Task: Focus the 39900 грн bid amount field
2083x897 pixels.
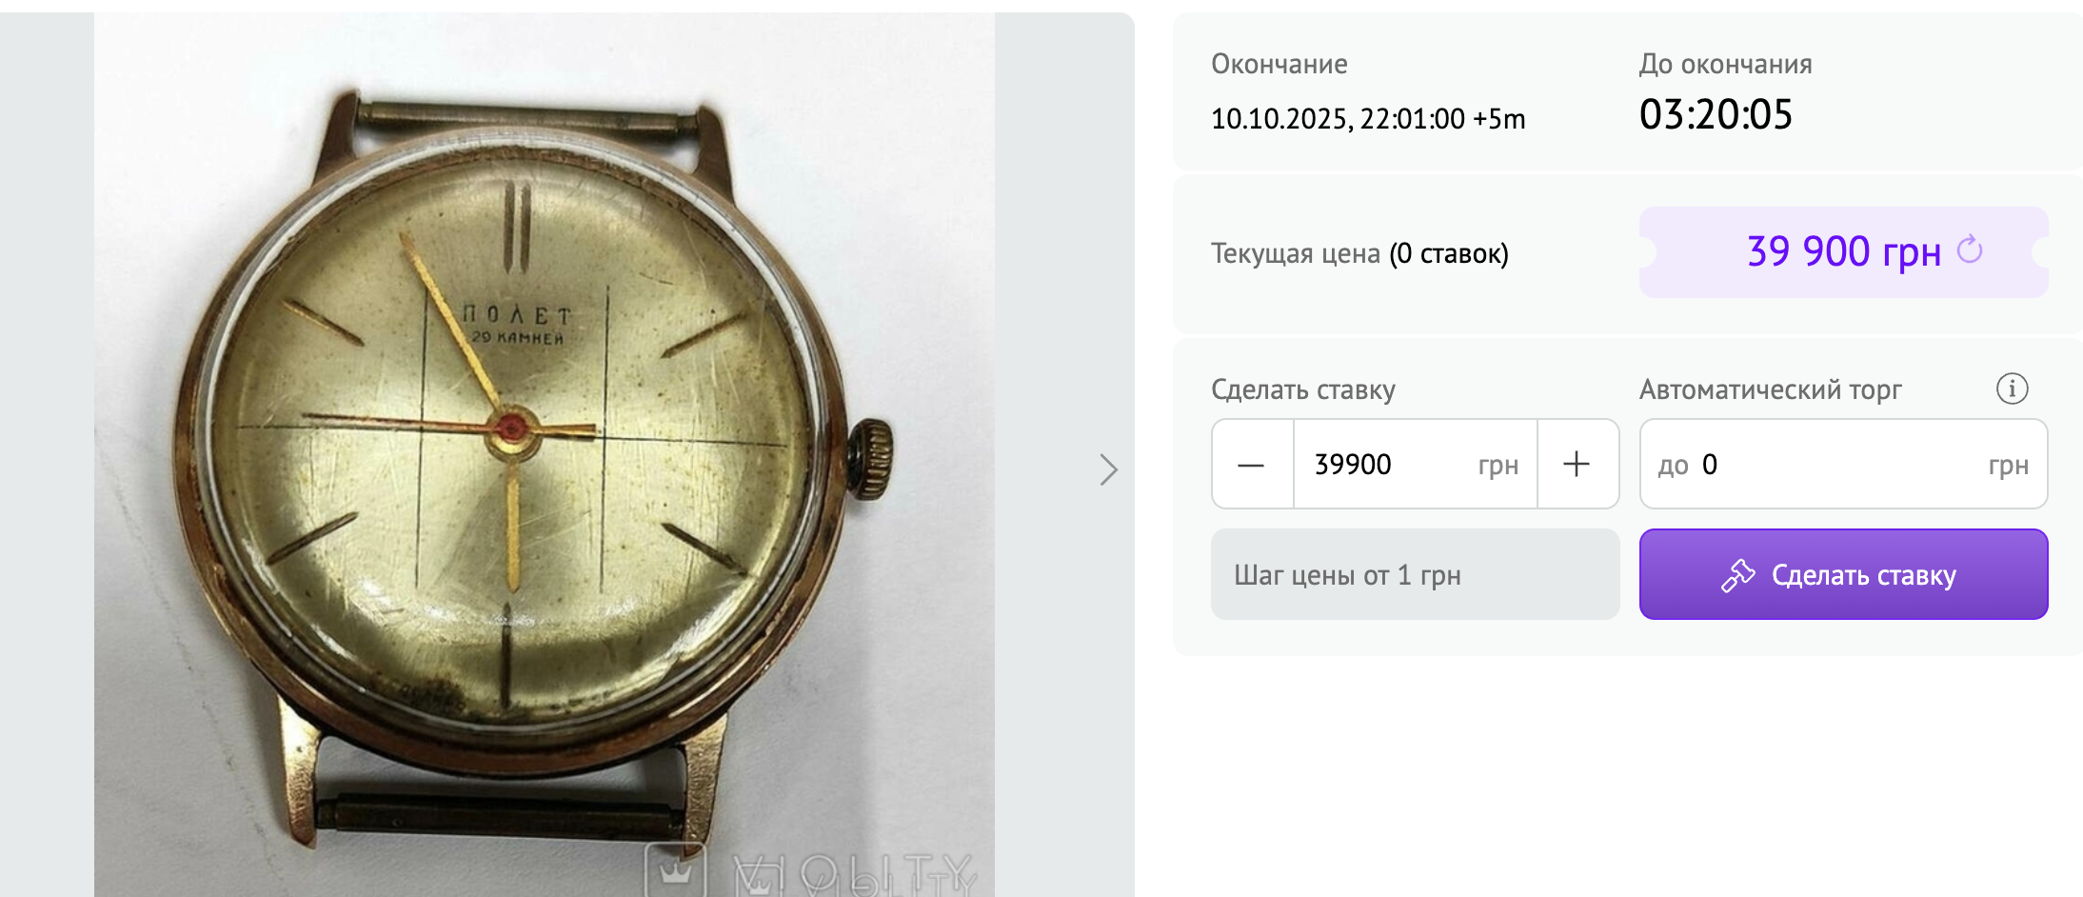Action: pos(1415,465)
